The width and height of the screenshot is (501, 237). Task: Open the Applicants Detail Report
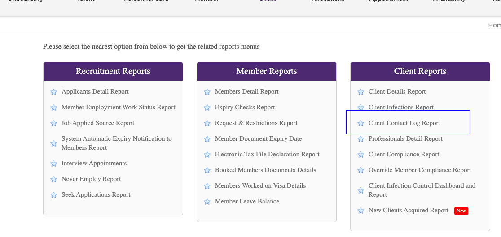tap(95, 91)
